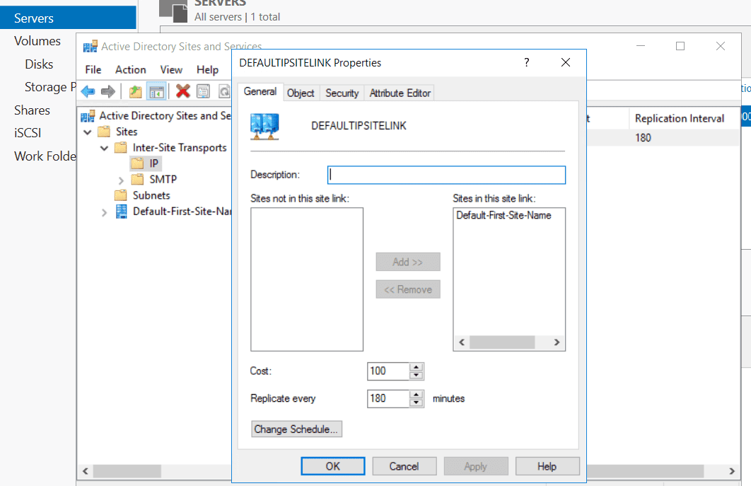Image resolution: width=751 pixels, height=486 pixels.
Task: Collapse the Sites tree node
Action: [87, 132]
